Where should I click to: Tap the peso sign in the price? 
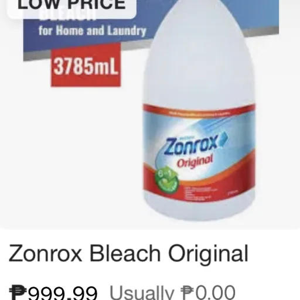click(18, 292)
